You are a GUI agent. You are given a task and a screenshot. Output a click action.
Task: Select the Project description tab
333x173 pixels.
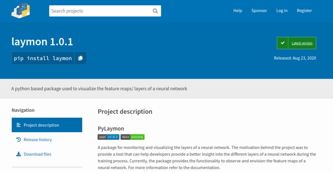[x=47, y=125]
